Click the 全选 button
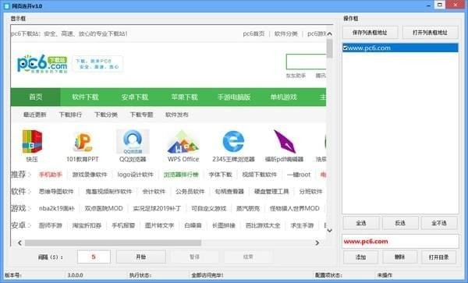The height and width of the screenshot is (283, 468). pos(361,223)
